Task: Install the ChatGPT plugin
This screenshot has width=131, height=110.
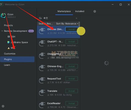Action: (72, 42)
